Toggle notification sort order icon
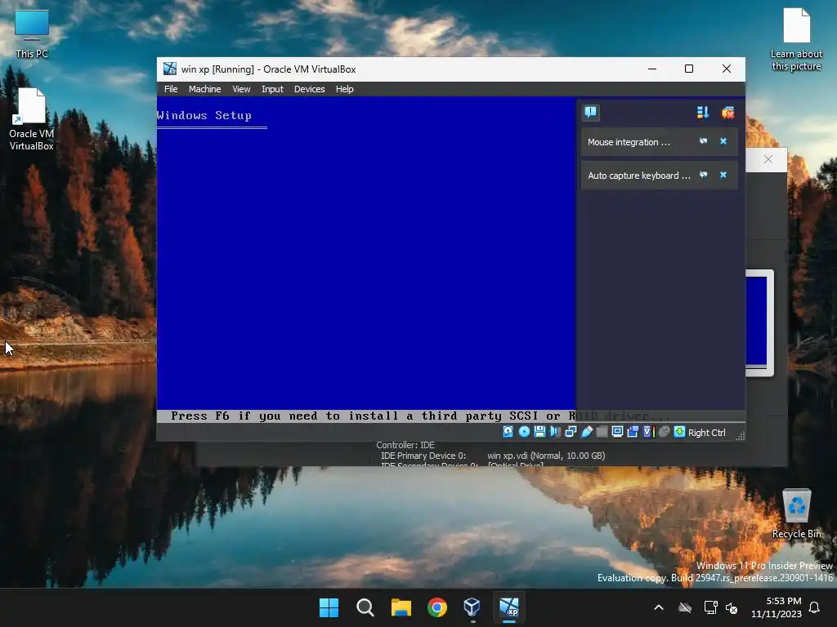The height and width of the screenshot is (627, 837). 702,112
